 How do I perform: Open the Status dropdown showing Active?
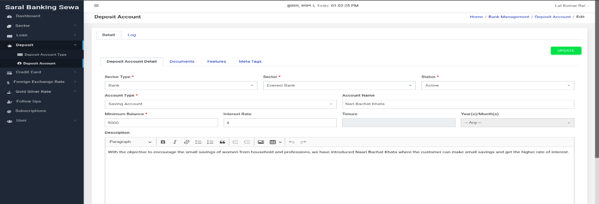498,85
